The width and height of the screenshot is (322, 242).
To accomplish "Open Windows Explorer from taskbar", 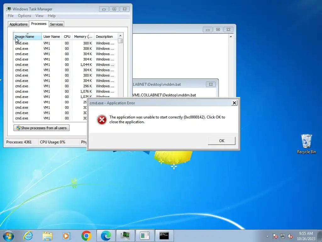I will point(47,236).
